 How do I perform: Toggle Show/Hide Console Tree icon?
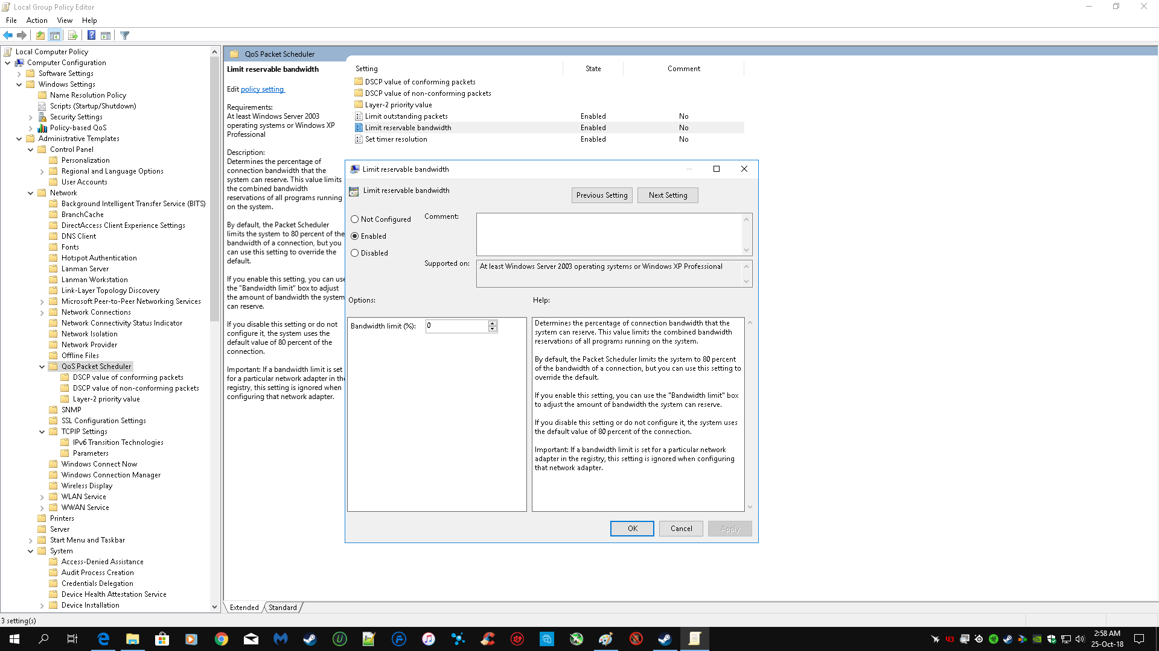click(x=54, y=36)
